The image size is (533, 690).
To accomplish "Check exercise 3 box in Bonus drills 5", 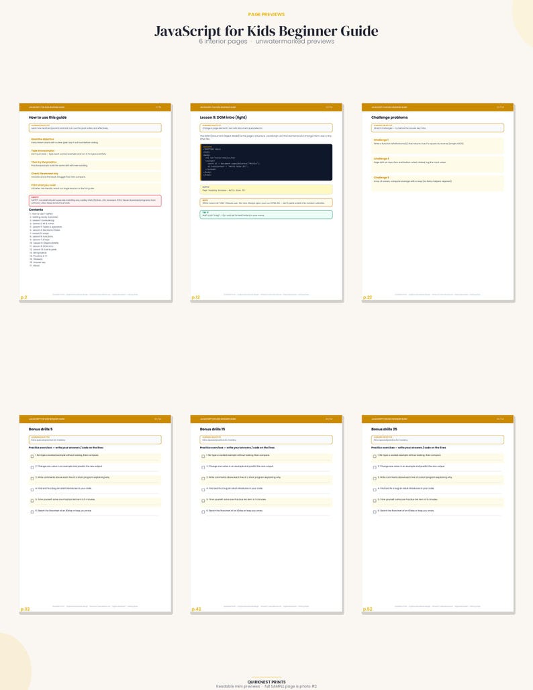I will click(x=32, y=479).
